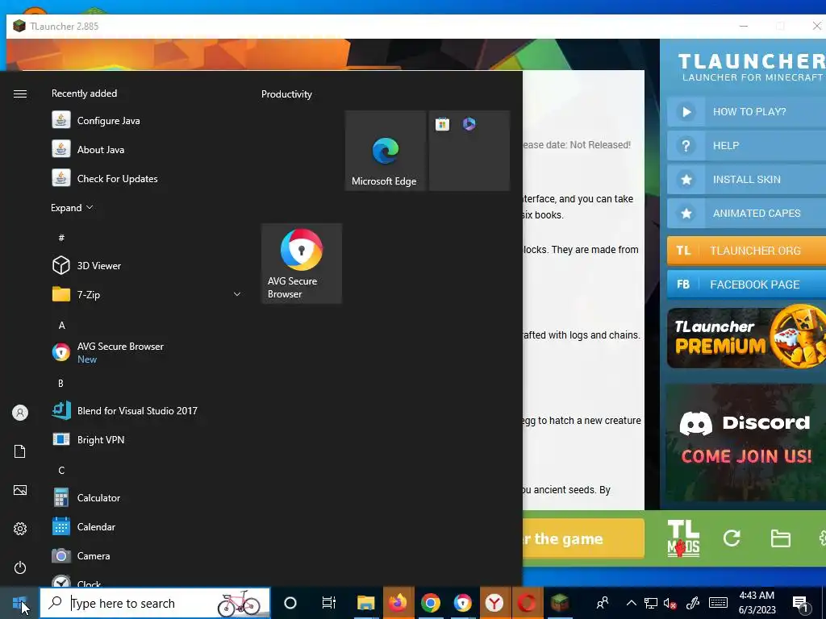Image resolution: width=826 pixels, height=619 pixels.
Task: Click the Microsoft Edge tile
Action: tap(385, 151)
